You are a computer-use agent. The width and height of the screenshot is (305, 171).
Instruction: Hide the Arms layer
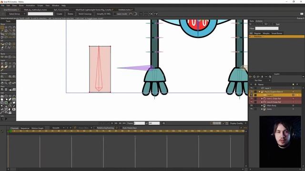(251, 109)
